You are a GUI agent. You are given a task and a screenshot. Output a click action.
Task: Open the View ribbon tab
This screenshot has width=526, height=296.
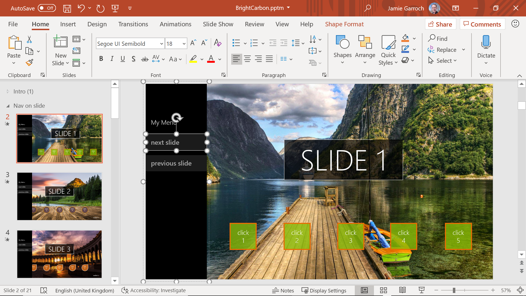click(x=282, y=24)
